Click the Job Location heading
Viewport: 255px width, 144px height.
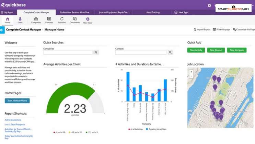pos(195,64)
